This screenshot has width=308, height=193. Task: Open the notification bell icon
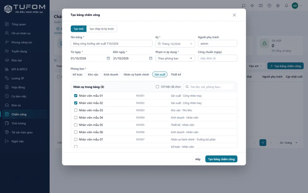point(286,6)
